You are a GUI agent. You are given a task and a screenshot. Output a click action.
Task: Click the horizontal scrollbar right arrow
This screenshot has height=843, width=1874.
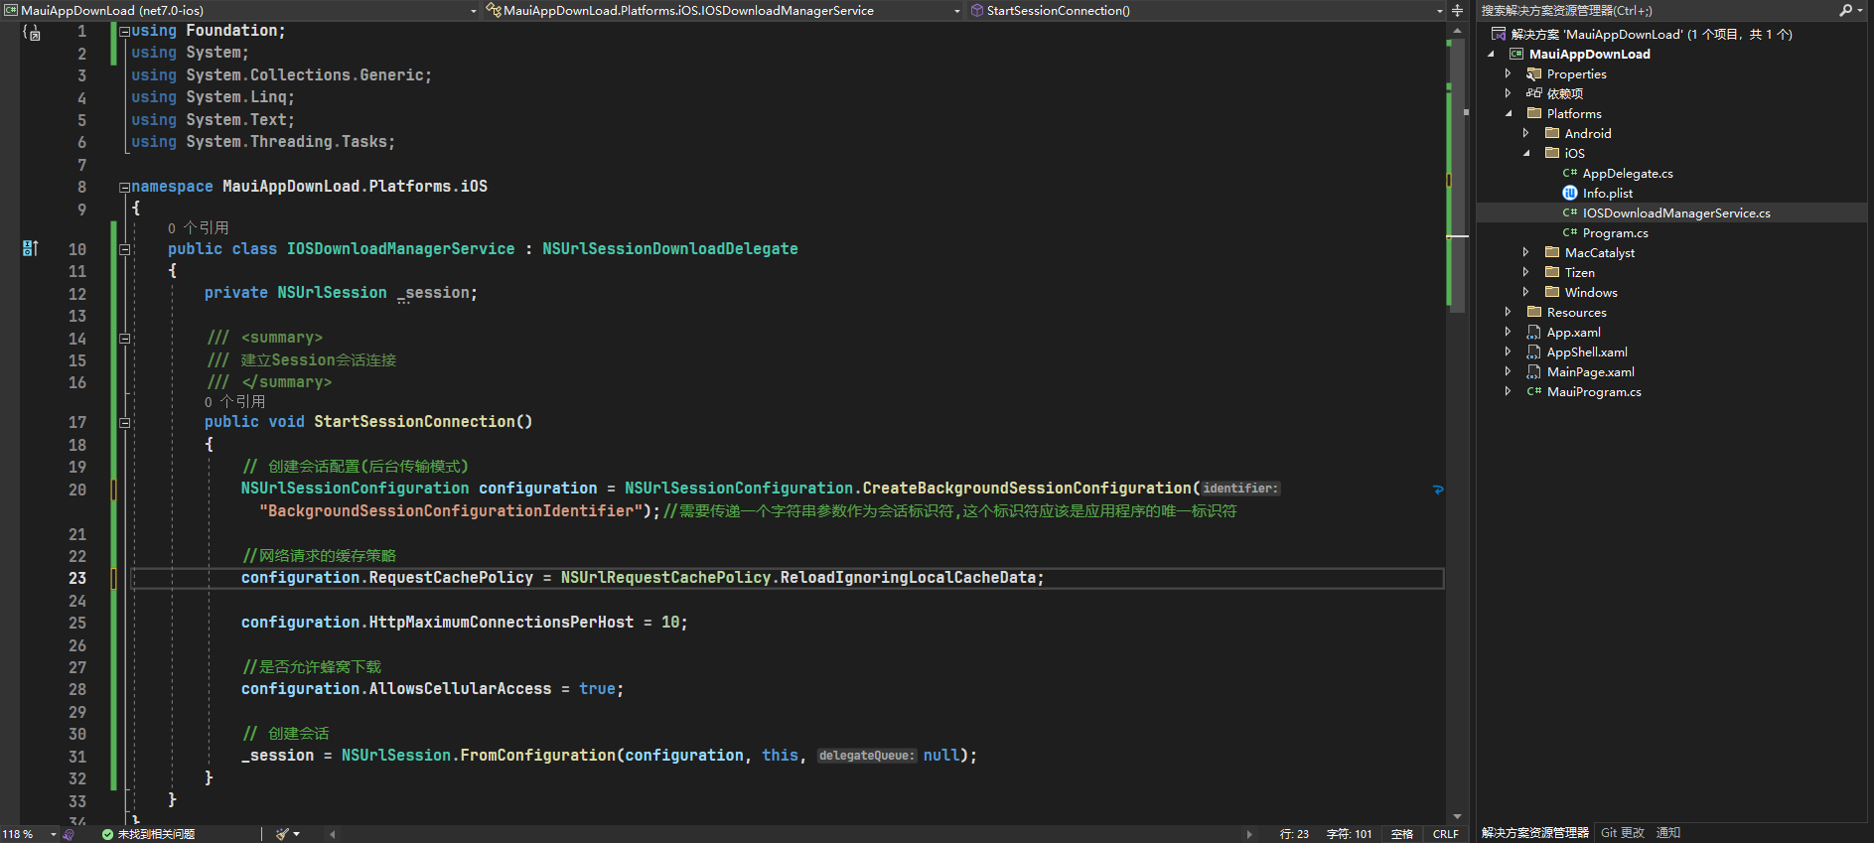[x=1249, y=834]
